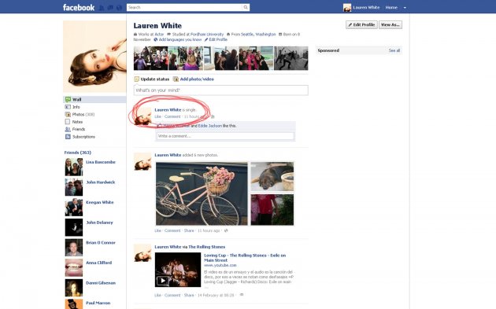The width and height of the screenshot is (496, 309).
Task: Open Brian O Connor's profile
Action: [x=101, y=243]
